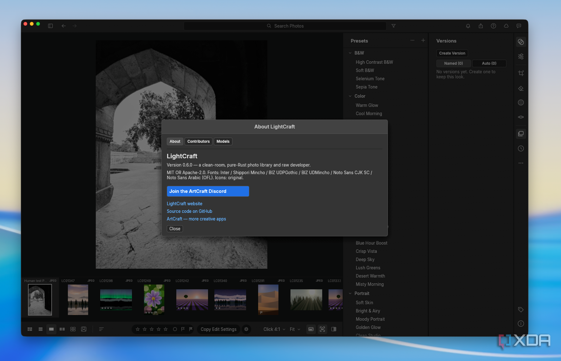Screen dimensions: 561x361
Task: Switch to Models tab in About dialog
Action: tap(223, 141)
